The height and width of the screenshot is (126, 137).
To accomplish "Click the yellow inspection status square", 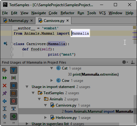I will [135, 27].
